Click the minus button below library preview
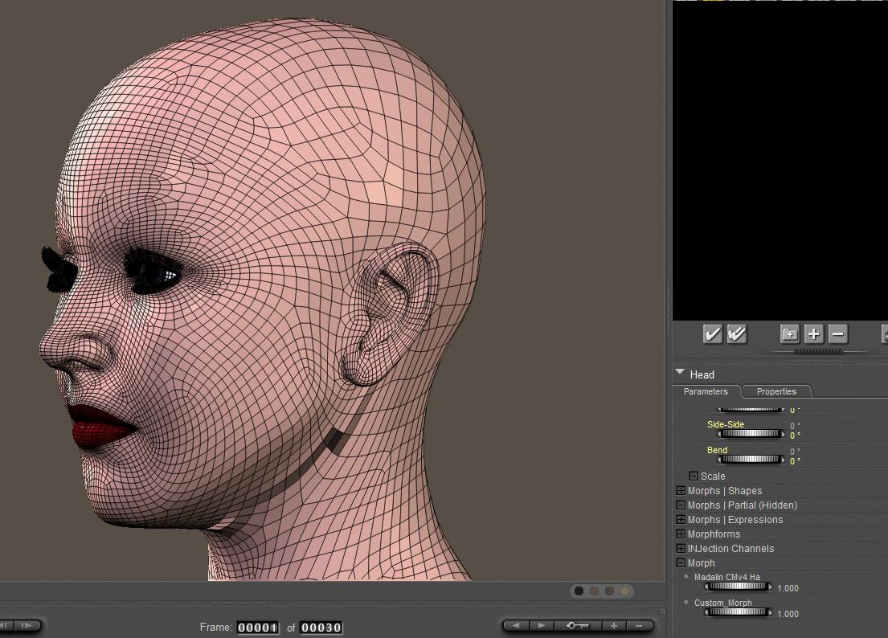 pyautogui.click(x=837, y=334)
